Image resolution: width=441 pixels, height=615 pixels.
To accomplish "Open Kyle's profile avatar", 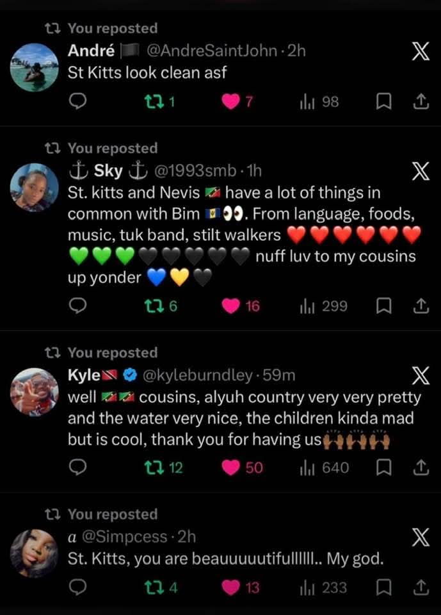I will (x=35, y=391).
